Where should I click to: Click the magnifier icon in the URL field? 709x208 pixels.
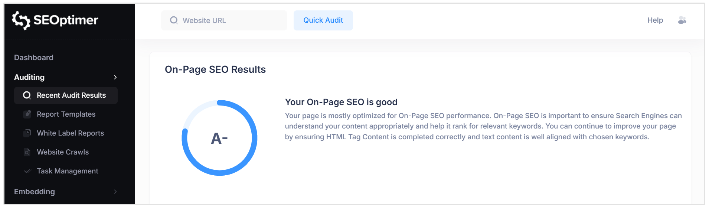[174, 20]
